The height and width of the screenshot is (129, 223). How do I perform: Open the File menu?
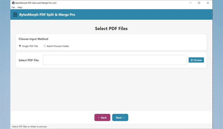[13, 7]
